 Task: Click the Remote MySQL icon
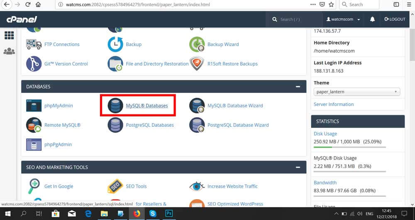tap(34, 125)
